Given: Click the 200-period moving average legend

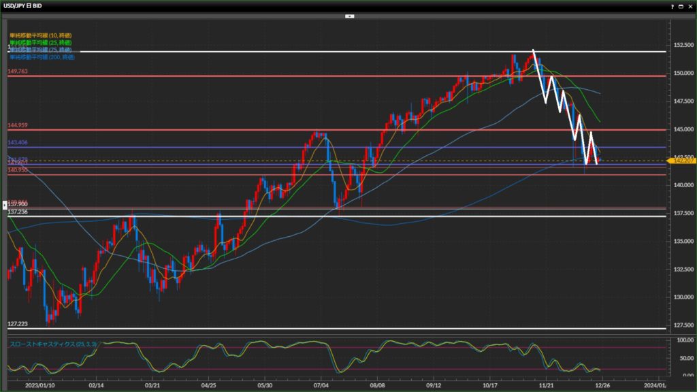Looking at the screenshot, I should click(41, 57).
